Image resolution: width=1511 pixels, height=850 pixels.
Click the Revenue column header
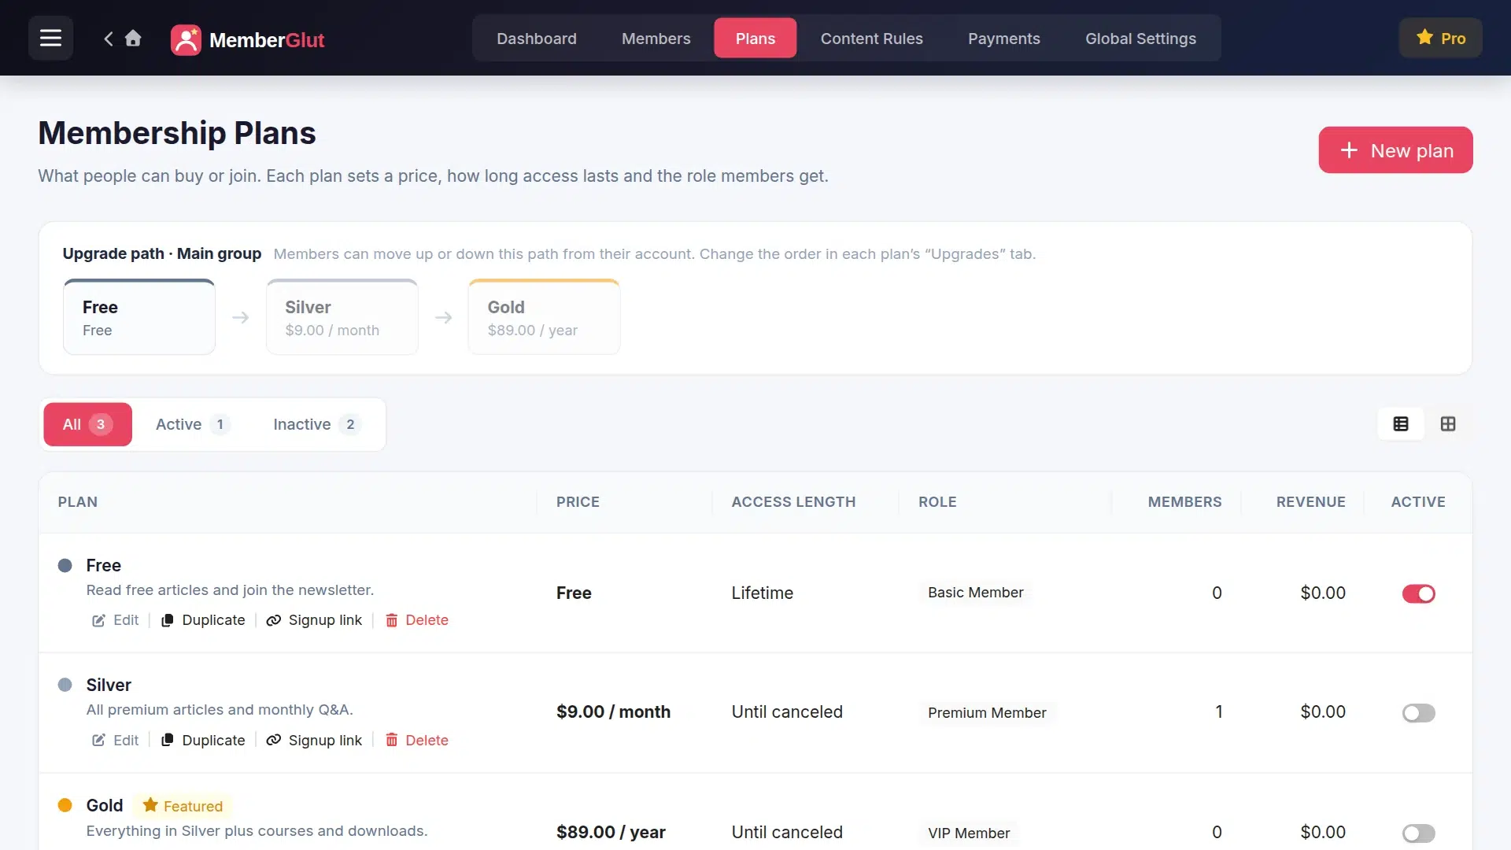coord(1310,502)
